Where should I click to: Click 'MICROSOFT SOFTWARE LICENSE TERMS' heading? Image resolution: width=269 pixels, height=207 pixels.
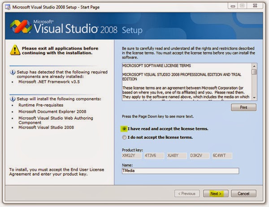click(x=156, y=66)
